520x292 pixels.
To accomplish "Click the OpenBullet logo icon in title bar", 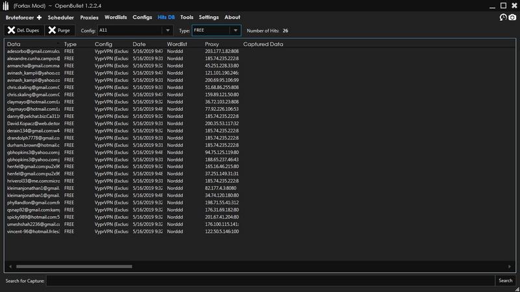I will point(6,6).
